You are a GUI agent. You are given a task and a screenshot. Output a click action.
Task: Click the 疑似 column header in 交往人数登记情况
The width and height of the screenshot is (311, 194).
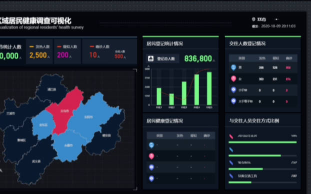276,58
